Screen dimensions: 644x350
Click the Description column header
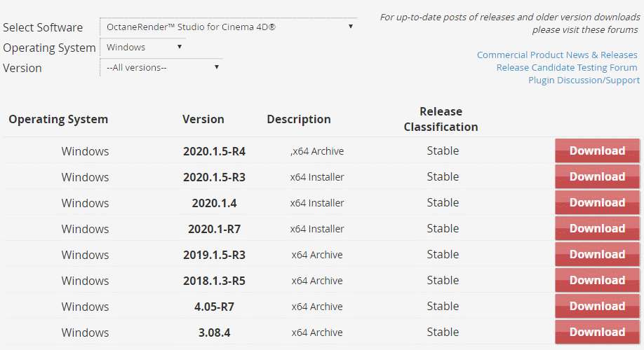coord(299,120)
